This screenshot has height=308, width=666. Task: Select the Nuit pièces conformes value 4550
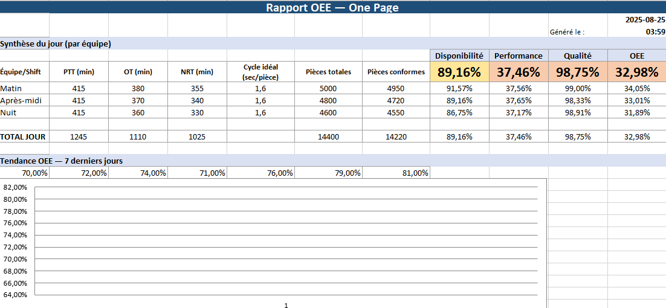pyautogui.click(x=396, y=112)
